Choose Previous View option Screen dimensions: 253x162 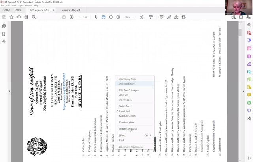click(x=134, y=122)
